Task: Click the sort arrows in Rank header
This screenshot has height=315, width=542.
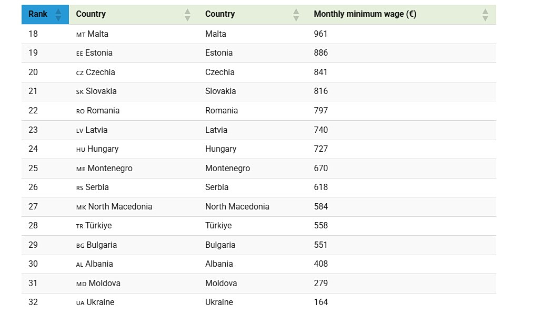Action: [x=58, y=15]
